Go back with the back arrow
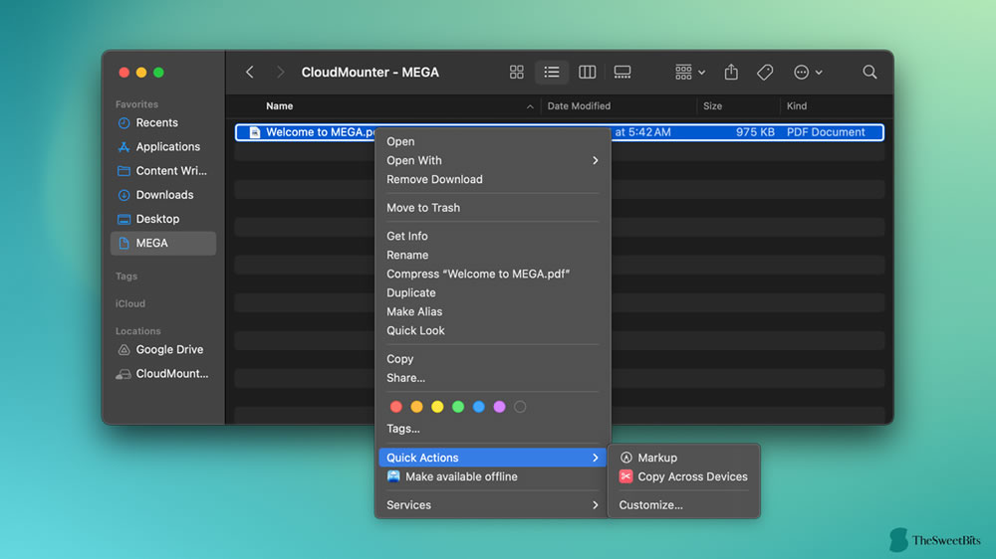 coord(250,73)
